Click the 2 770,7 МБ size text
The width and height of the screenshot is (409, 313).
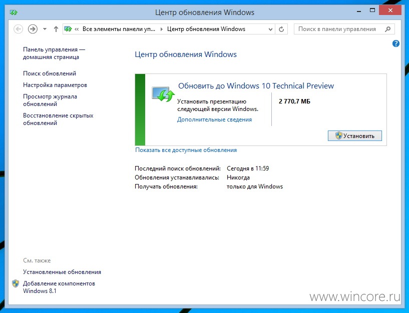[x=294, y=101]
